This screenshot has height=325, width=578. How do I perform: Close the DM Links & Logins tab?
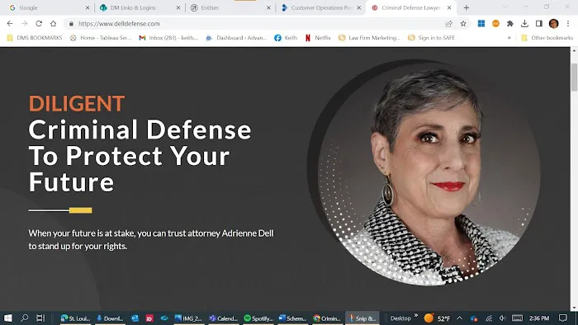(178, 7)
